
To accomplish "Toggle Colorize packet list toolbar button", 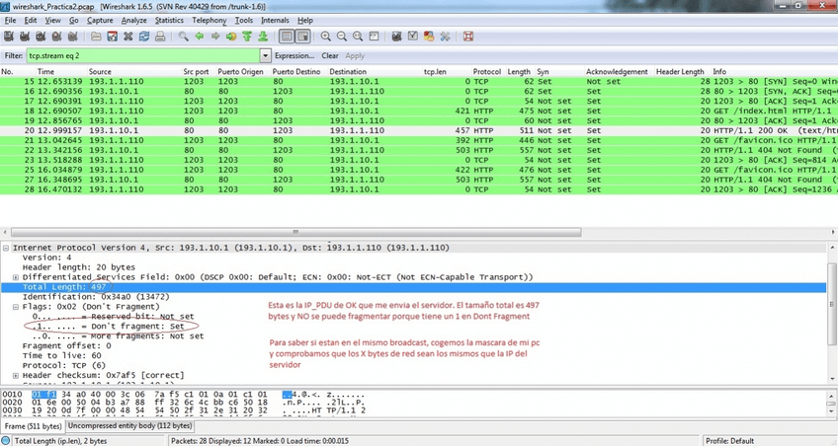I will (x=287, y=37).
